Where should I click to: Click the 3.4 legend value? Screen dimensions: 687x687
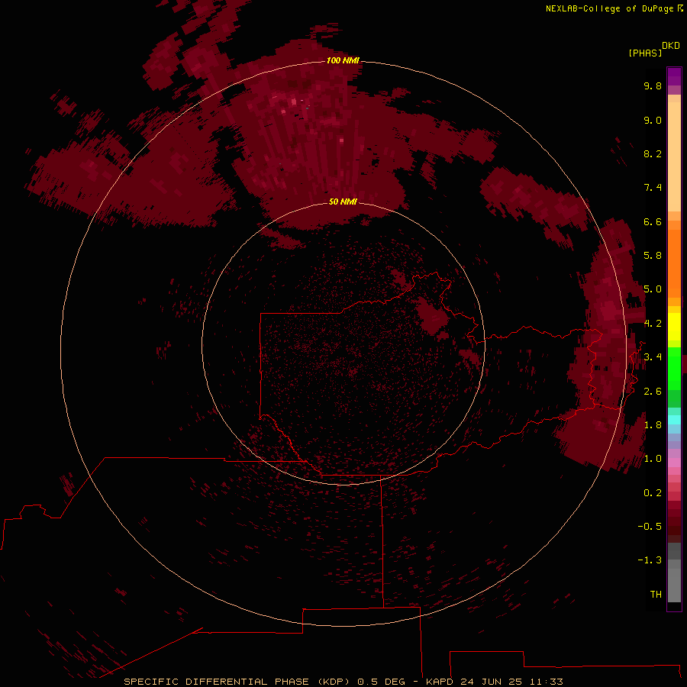(x=653, y=357)
